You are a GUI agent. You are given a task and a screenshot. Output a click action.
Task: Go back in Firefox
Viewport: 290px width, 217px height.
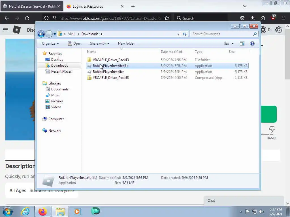point(7,18)
